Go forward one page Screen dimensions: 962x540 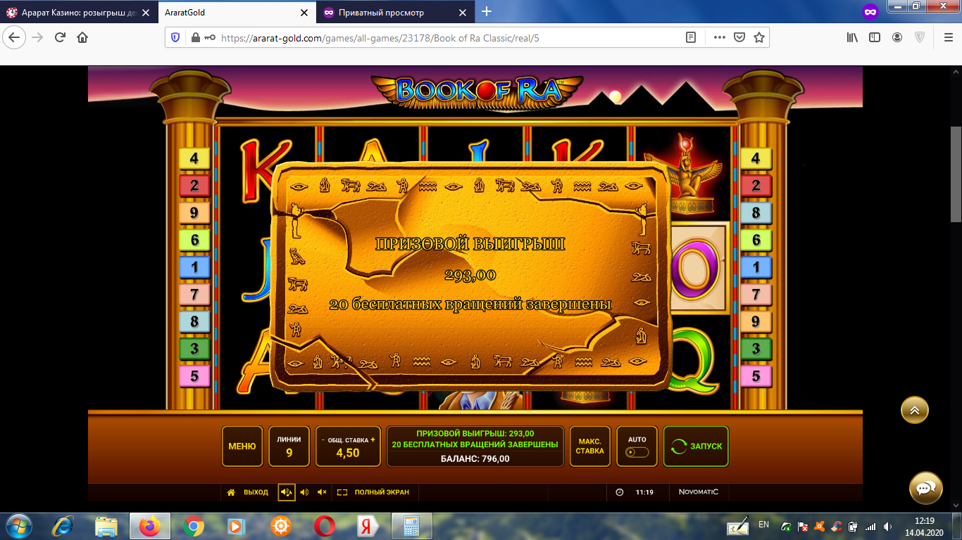pos(37,37)
